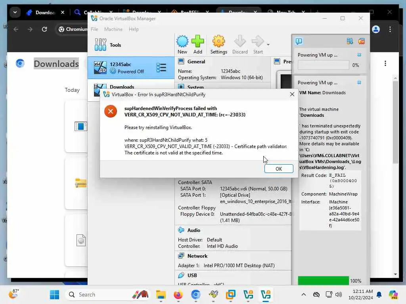Open the Network section header
The height and width of the screenshot is (304, 406).
click(x=197, y=256)
